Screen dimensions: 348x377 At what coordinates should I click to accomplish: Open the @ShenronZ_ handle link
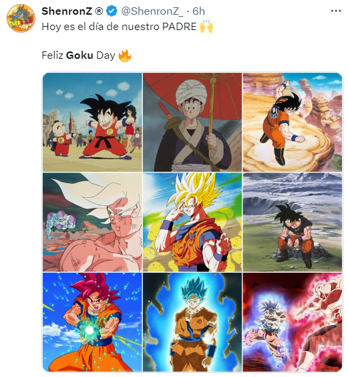point(152,11)
